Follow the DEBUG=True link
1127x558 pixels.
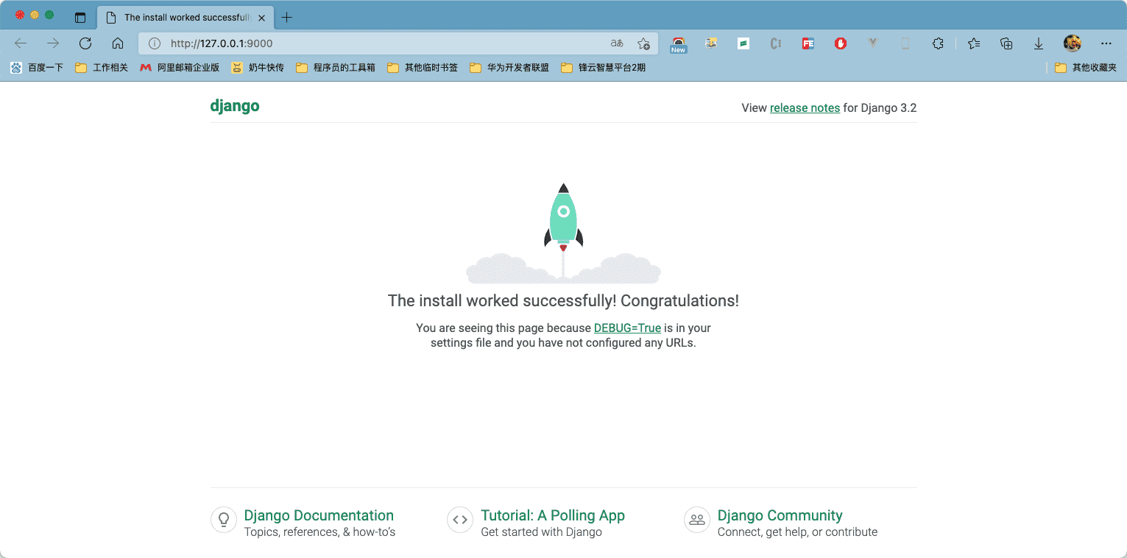(627, 328)
